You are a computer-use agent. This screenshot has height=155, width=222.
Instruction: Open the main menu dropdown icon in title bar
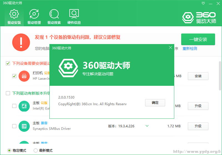click(203, 3)
